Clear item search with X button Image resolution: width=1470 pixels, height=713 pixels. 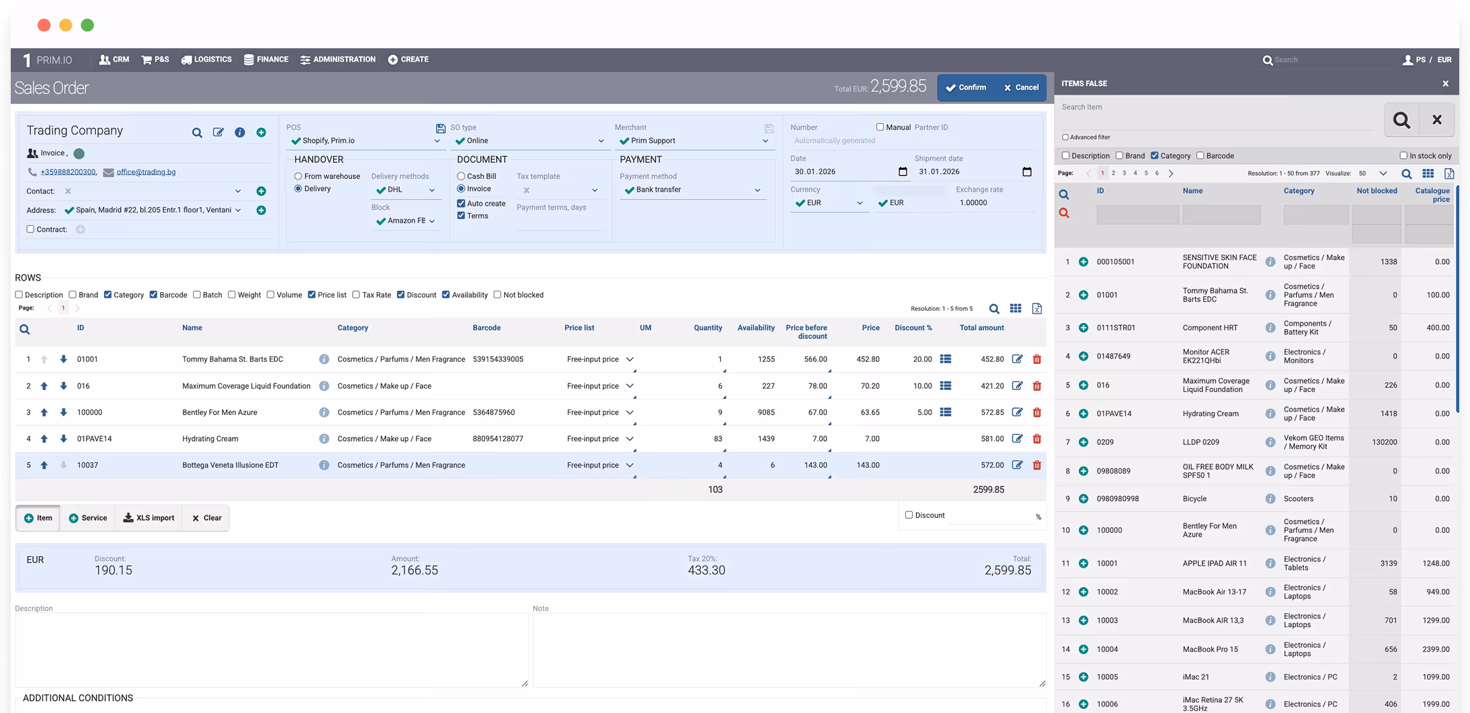pos(1436,120)
